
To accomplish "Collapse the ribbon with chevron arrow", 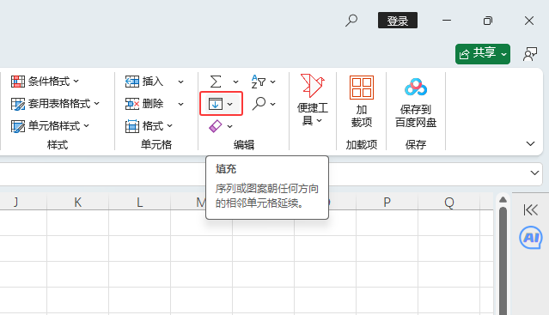I will coord(530,143).
